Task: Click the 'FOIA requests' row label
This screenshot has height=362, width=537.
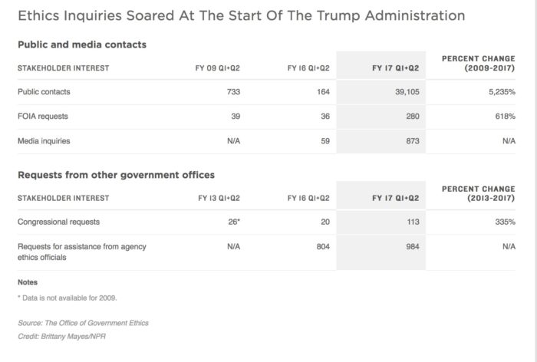Action: (42, 117)
